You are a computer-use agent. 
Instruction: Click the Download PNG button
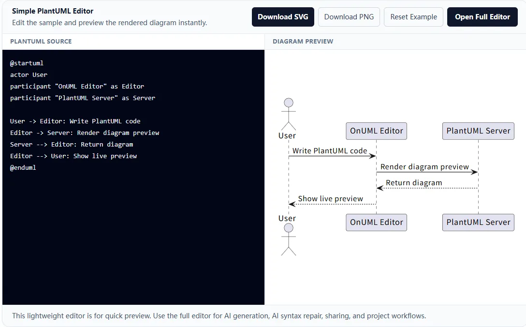click(x=349, y=17)
